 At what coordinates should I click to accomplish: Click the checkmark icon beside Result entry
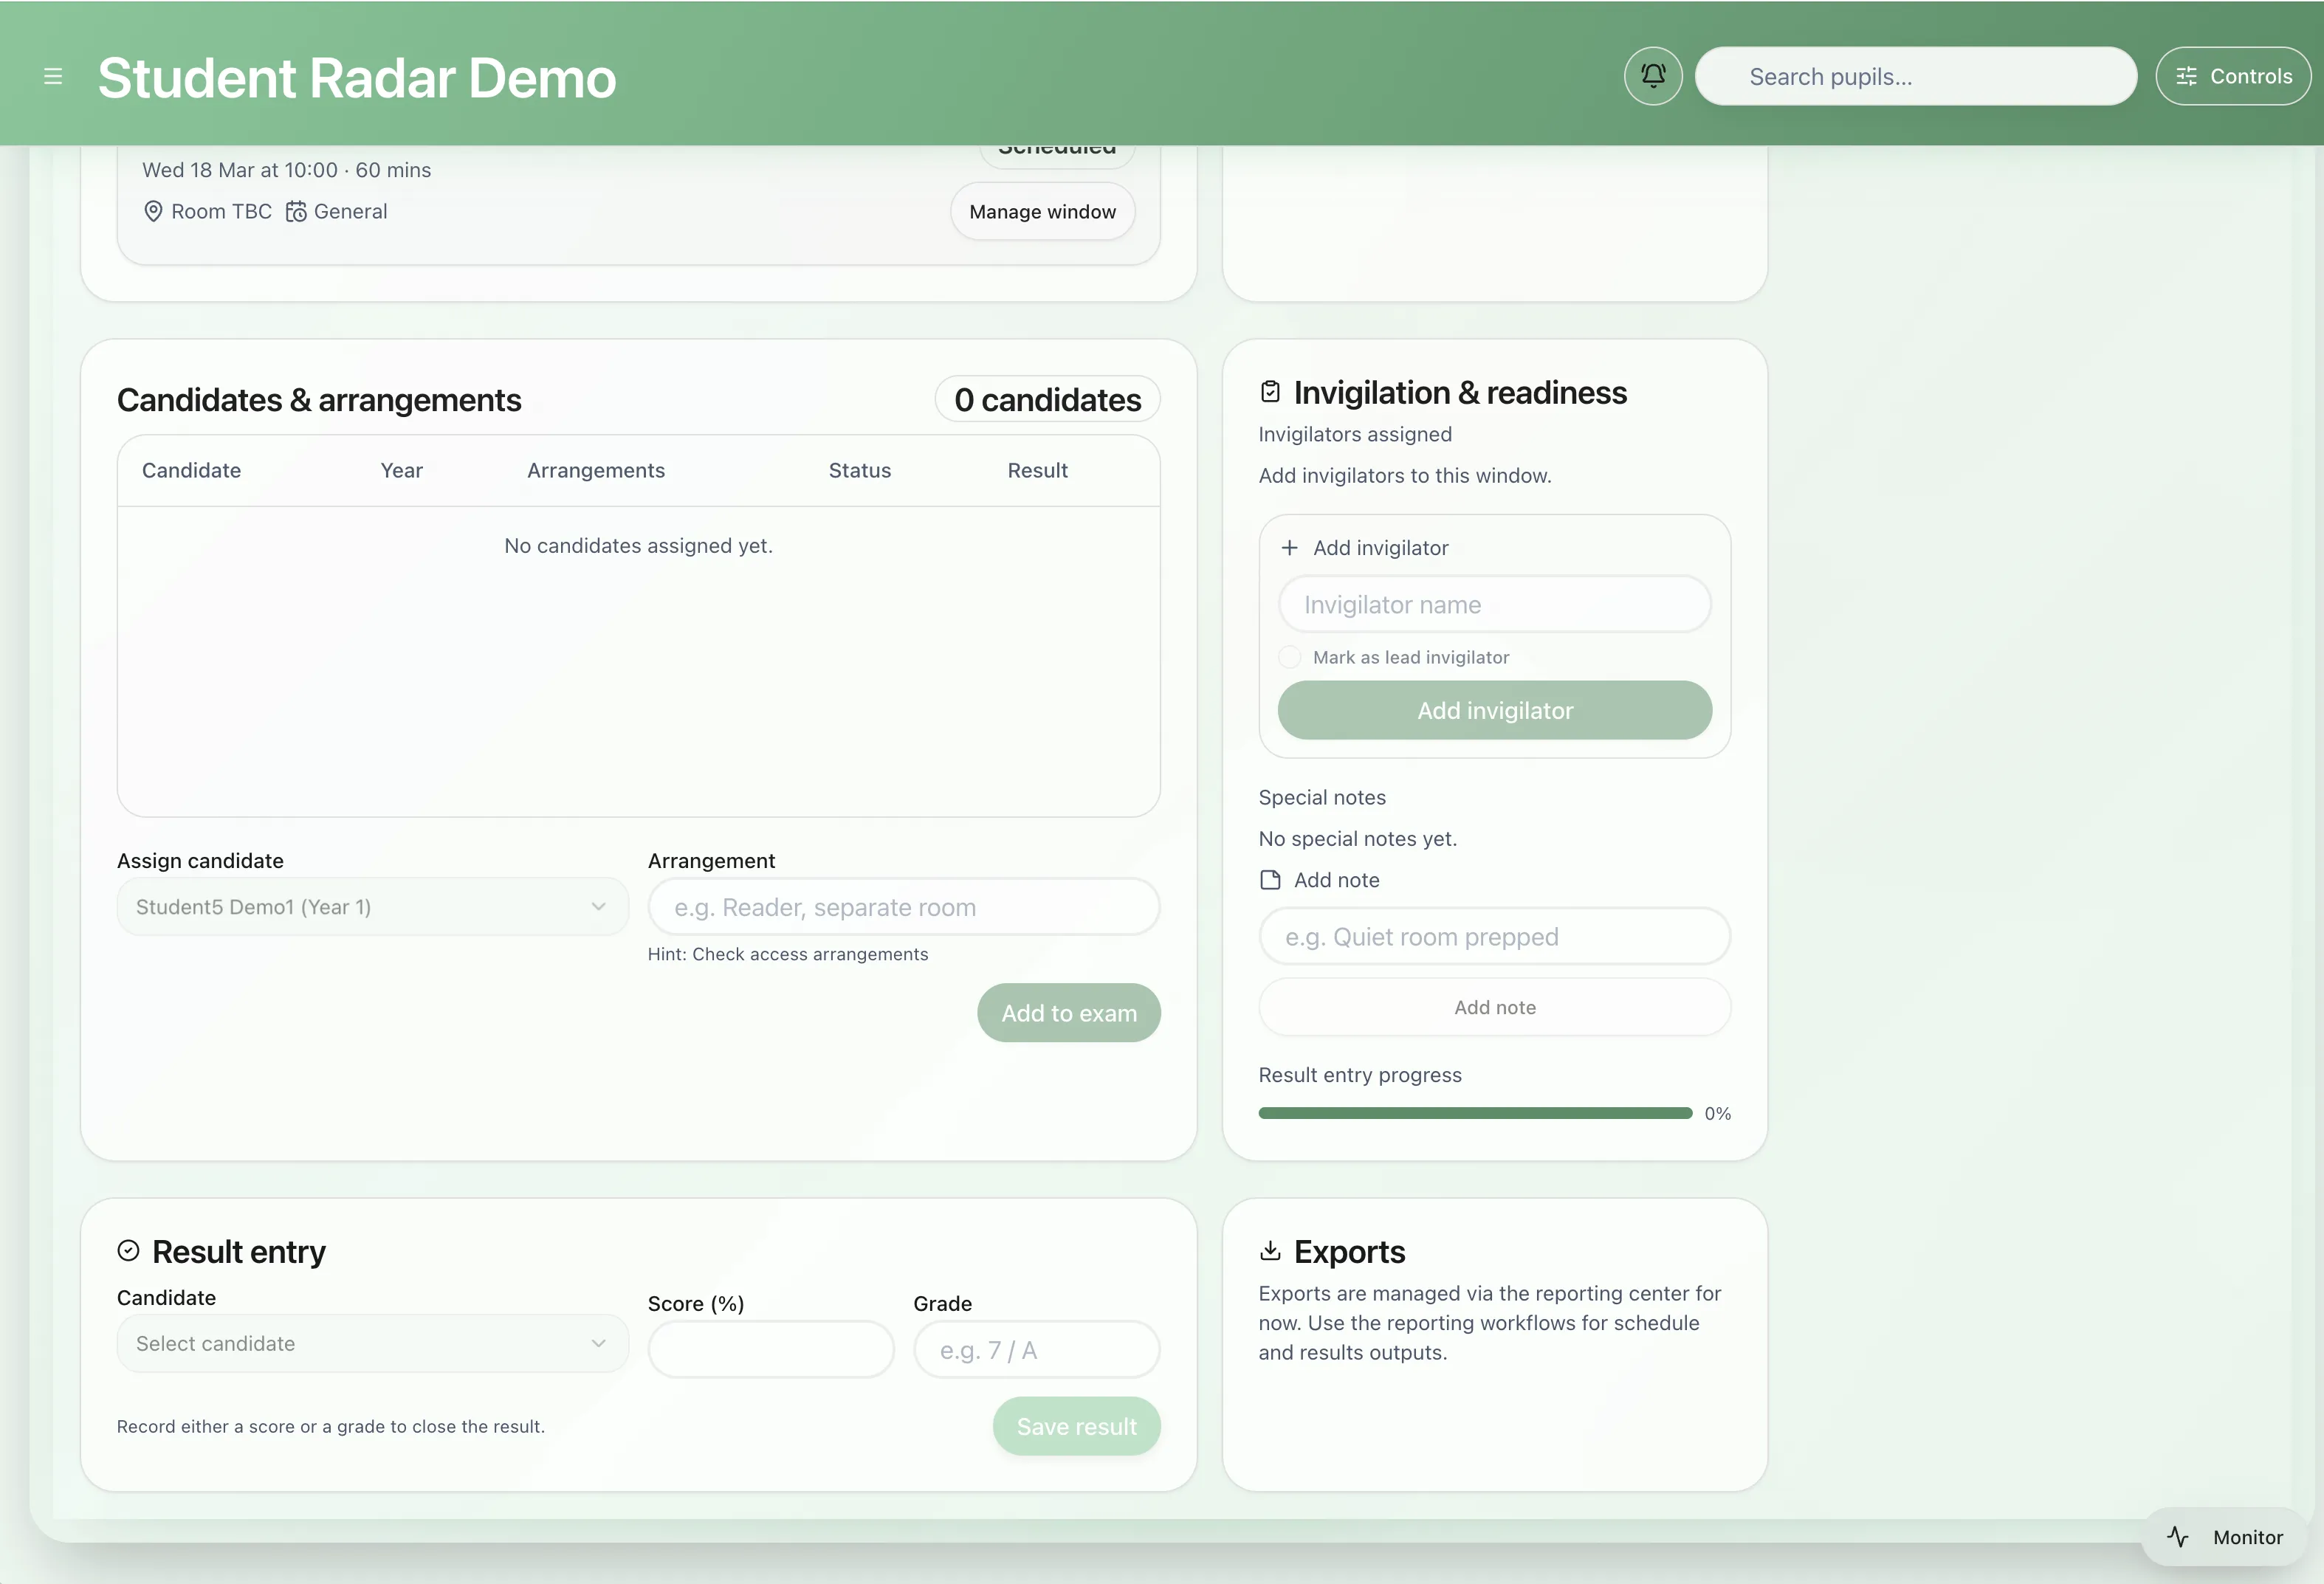[x=129, y=1250]
